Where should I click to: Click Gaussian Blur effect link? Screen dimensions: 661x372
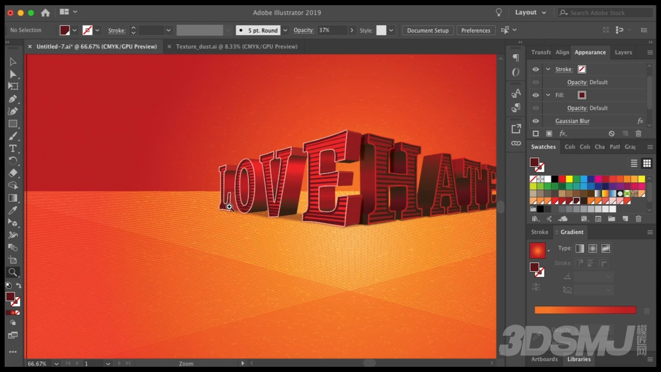tap(572, 121)
